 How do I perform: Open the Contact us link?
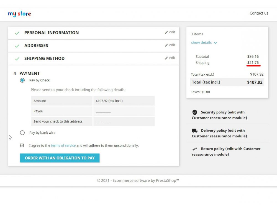pos(259,13)
